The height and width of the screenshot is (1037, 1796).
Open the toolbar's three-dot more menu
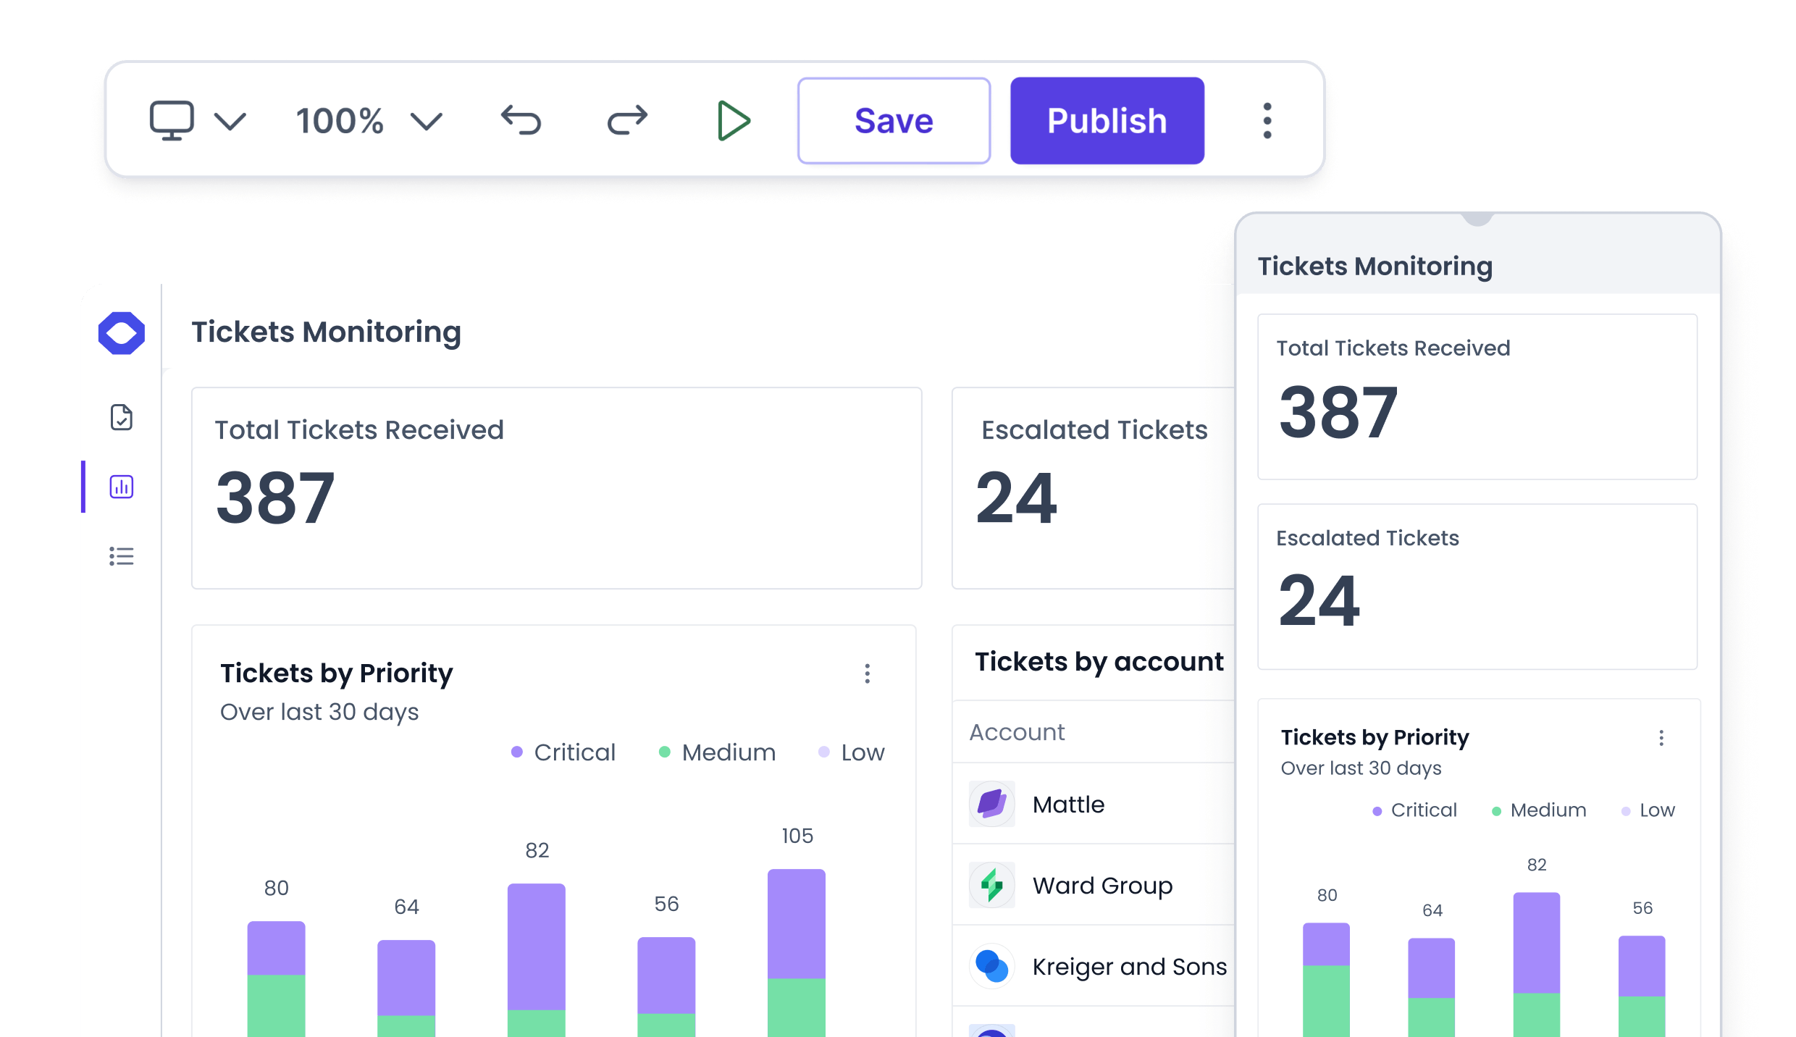pyautogui.click(x=1267, y=120)
